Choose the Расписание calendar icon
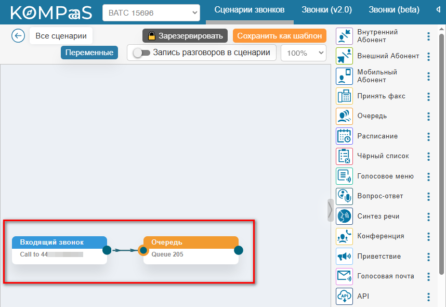The width and height of the screenshot is (446, 307). tap(344, 136)
